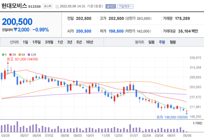This screenshot has width=204, height=140.
Task: Click the 거래대금 value 35,104 백만
Action: point(188,31)
